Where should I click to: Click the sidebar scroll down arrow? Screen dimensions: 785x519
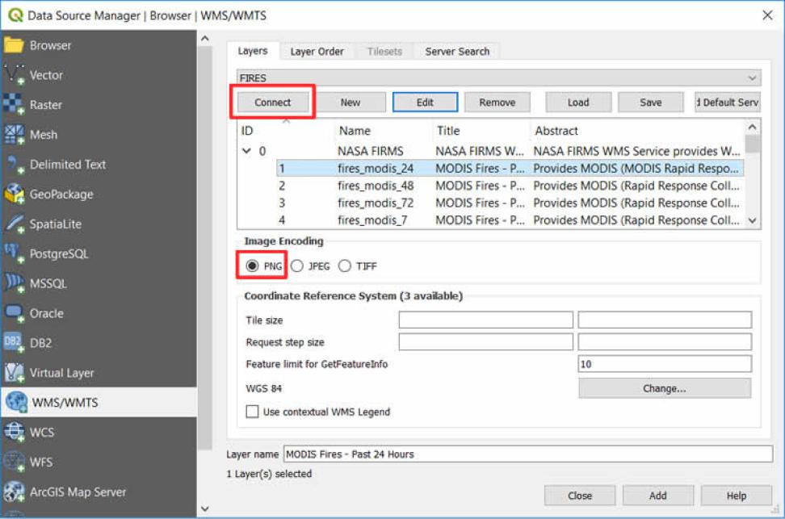(205, 509)
